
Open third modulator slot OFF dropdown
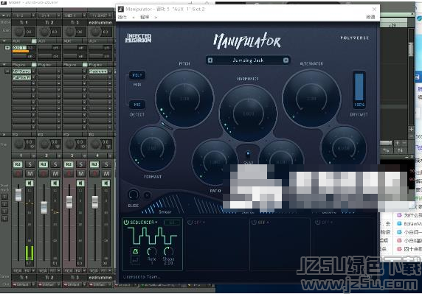click(264, 223)
